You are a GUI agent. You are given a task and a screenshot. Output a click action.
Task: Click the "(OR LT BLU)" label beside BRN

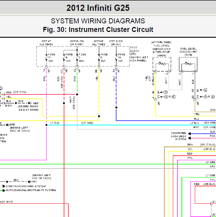click(208, 145)
